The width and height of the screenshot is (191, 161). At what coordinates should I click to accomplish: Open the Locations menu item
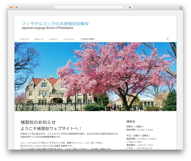(x=68, y=39)
